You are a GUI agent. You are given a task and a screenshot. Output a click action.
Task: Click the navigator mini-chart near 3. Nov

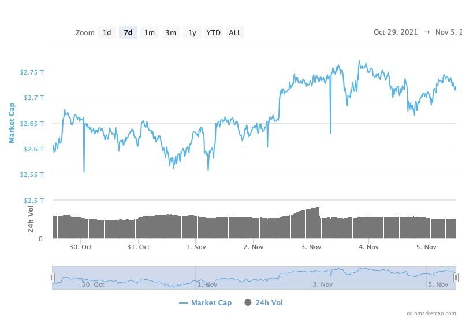click(322, 275)
